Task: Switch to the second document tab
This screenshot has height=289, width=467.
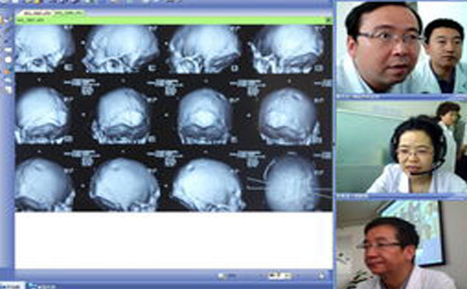Action: [x=68, y=13]
